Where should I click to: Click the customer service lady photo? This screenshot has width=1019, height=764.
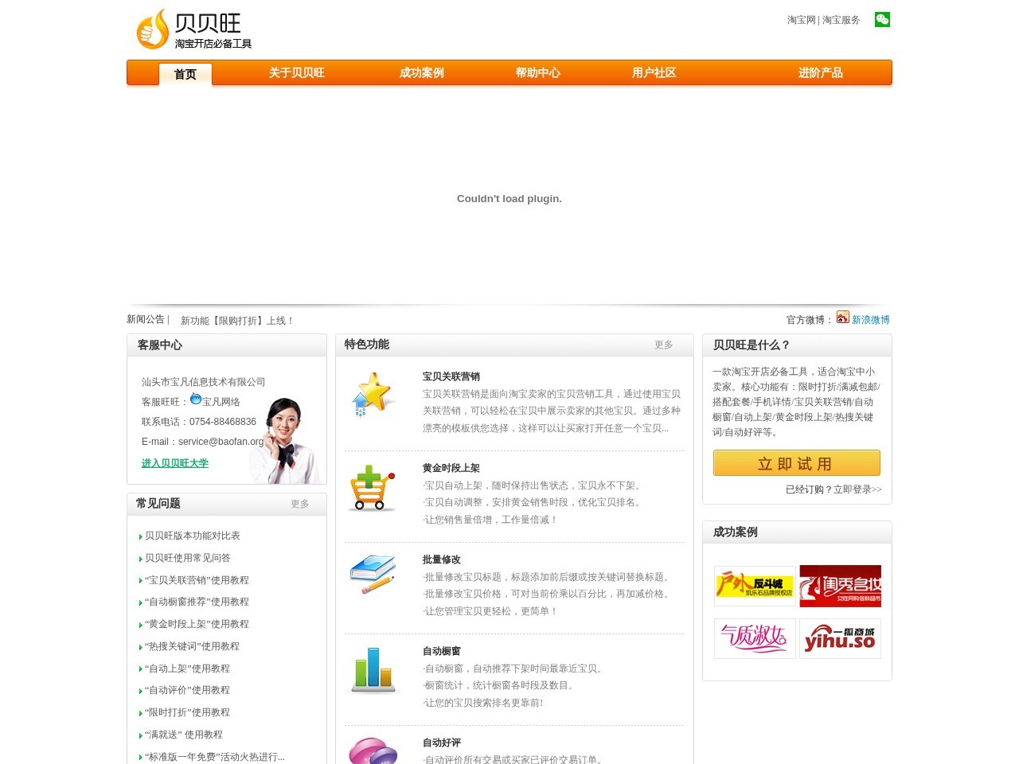286,440
